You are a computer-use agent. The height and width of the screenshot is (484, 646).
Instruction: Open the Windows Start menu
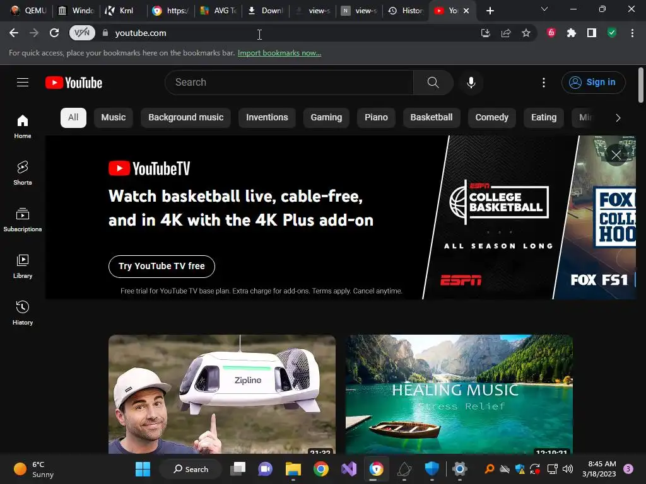[x=143, y=469]
